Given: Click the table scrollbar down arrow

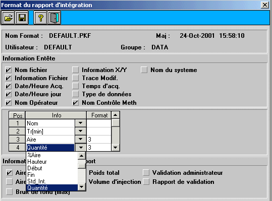Looking at the screenshot, I should pyautogui.click(x=116, y=148).
